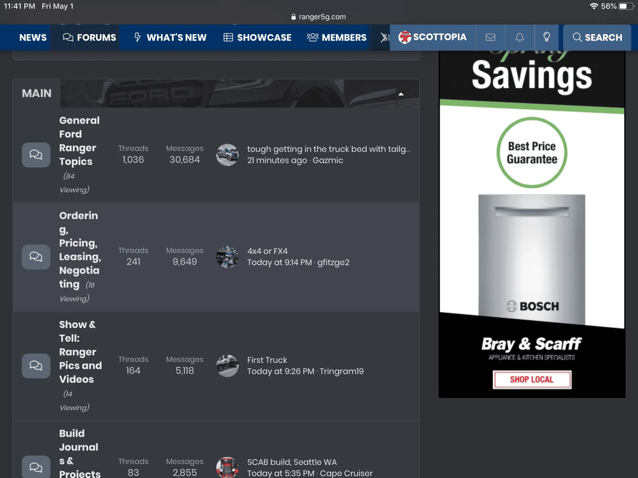
Task: Open the inbox envelope icon
Action: (490, 37)
